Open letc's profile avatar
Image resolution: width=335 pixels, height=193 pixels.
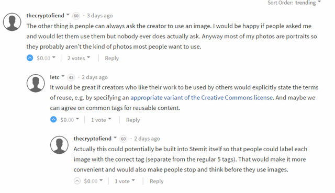(36, 83)
